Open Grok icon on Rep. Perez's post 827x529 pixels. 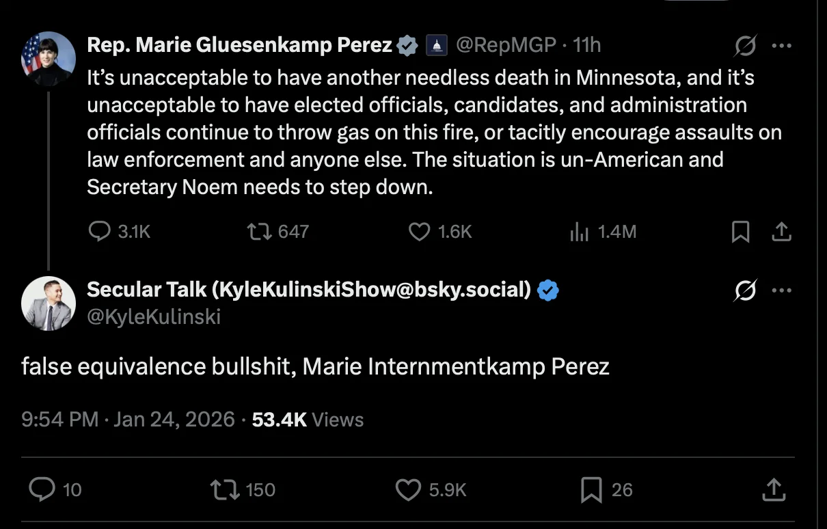point(745,46)
